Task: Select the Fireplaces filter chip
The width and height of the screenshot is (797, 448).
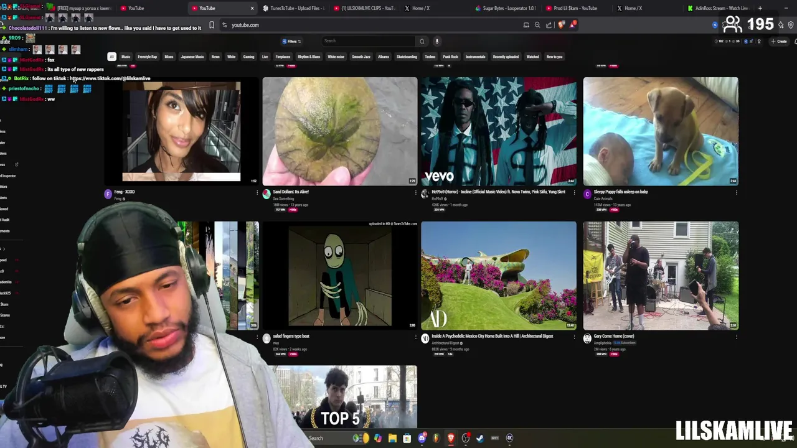Action: point(283,57)
